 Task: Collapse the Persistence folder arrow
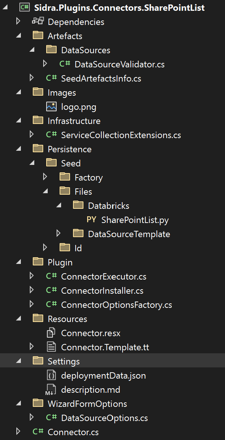[x=18, y=149]
